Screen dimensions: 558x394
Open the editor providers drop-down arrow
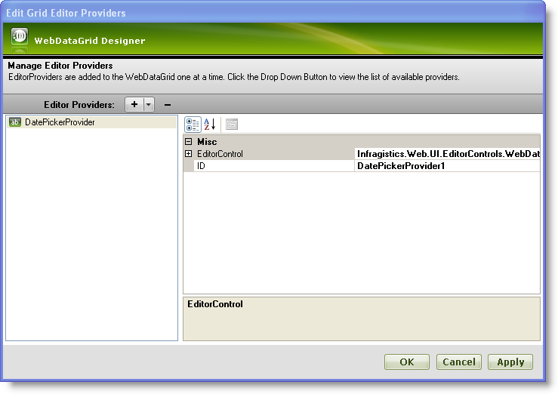click(149, 105)
